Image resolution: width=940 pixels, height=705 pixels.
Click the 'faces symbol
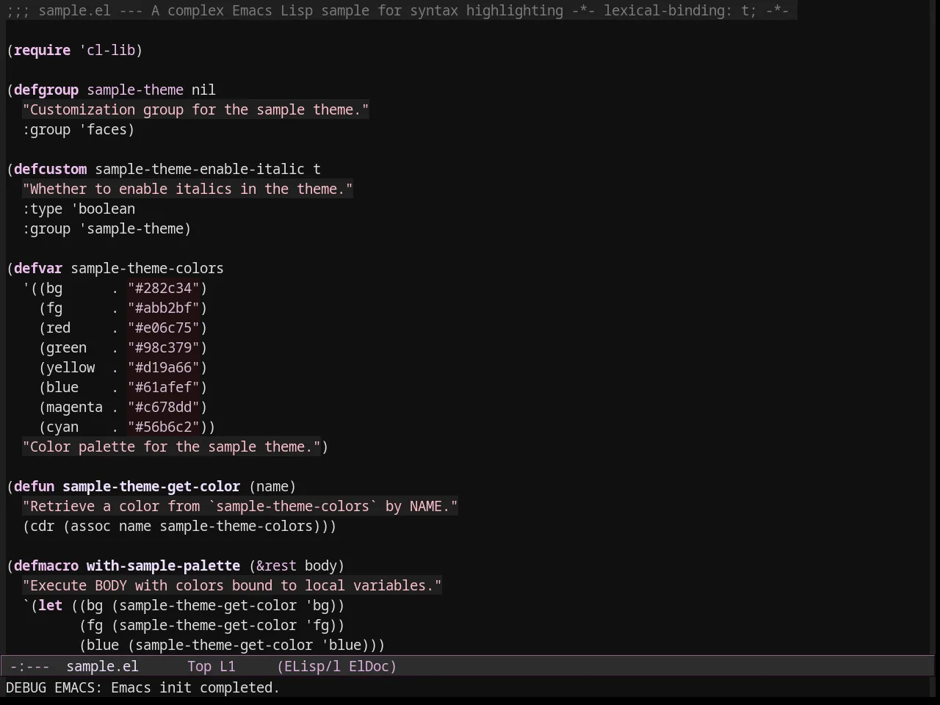coord(103,129)
